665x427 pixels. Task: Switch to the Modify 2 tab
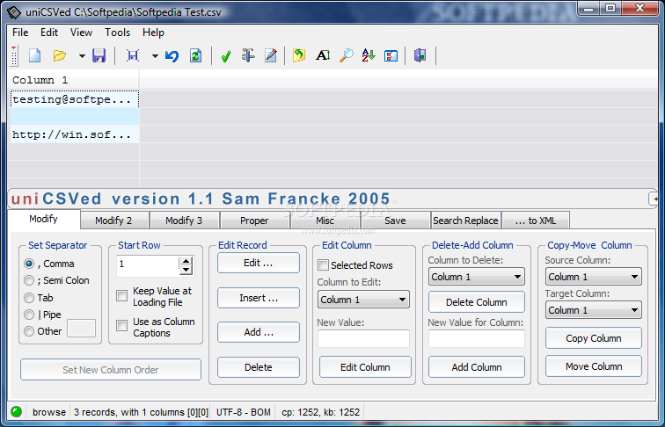pyautogui.click(x=113, y=221)
